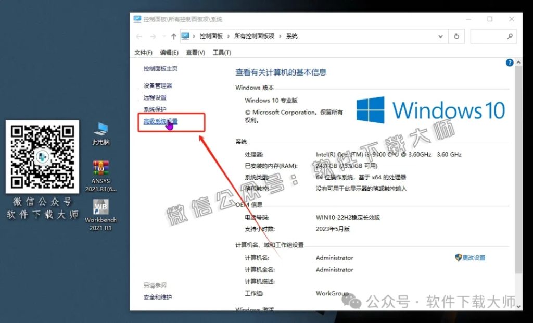The image size is (533, 323).
Task: Expand the address bar history dropdown
Action: pos(440,36)
